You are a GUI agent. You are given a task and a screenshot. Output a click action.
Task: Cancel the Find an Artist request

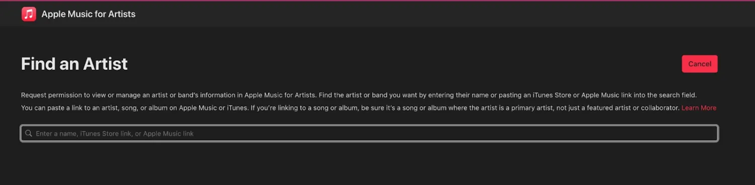click(700, 64)
